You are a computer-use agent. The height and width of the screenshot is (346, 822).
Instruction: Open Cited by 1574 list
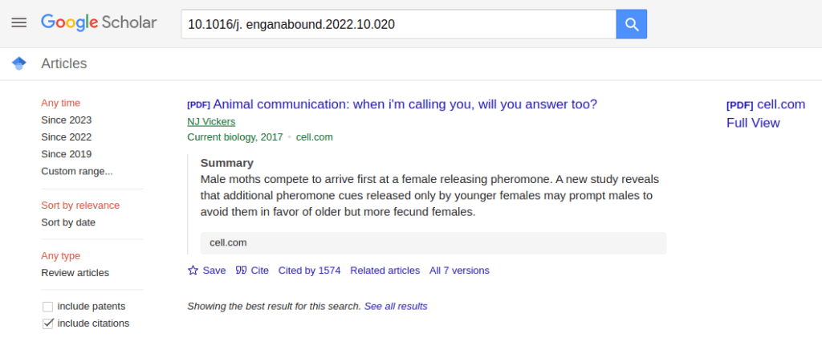309,271
